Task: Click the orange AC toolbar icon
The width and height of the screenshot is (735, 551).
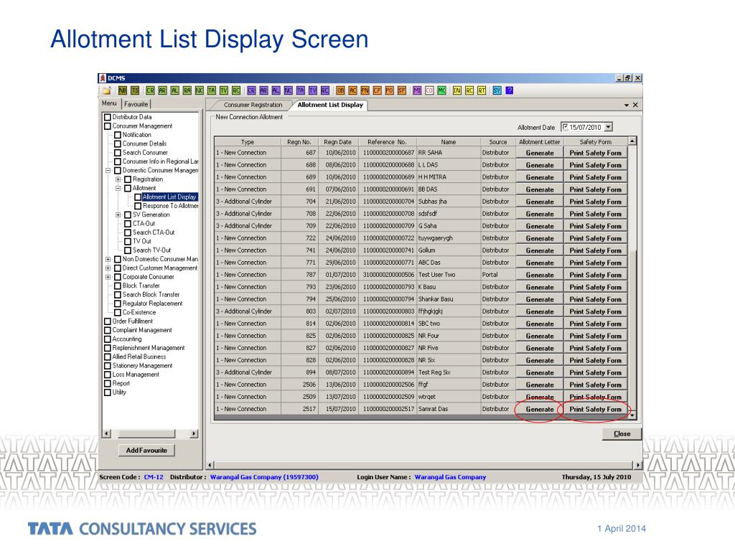Action: click(x=353, y=90)
